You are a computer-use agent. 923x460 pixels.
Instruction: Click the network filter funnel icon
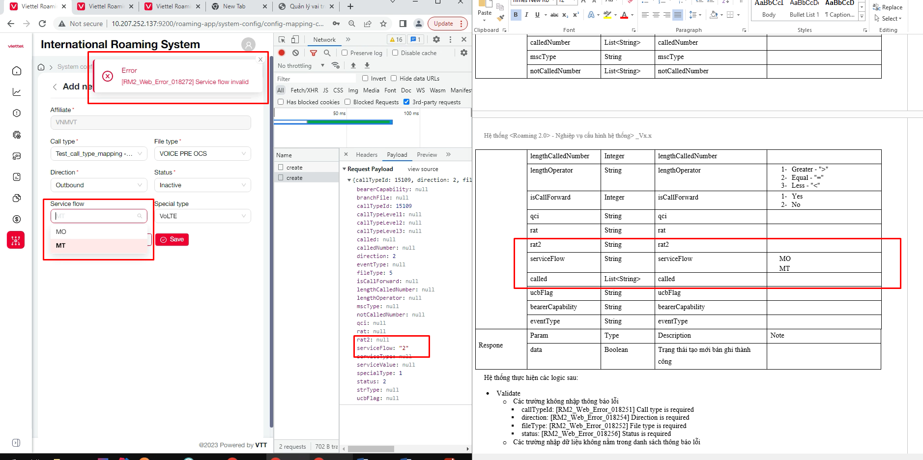tap(313, 53)
